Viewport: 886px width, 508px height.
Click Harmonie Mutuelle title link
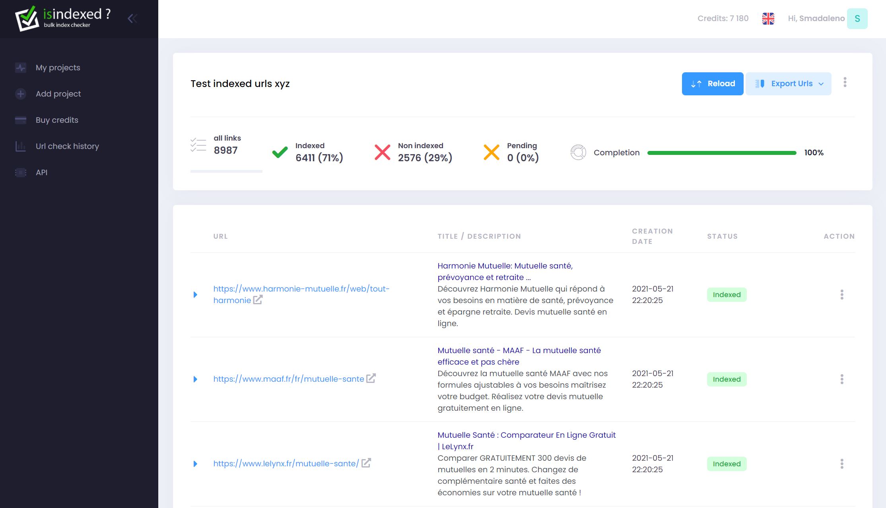coord(505,271)
